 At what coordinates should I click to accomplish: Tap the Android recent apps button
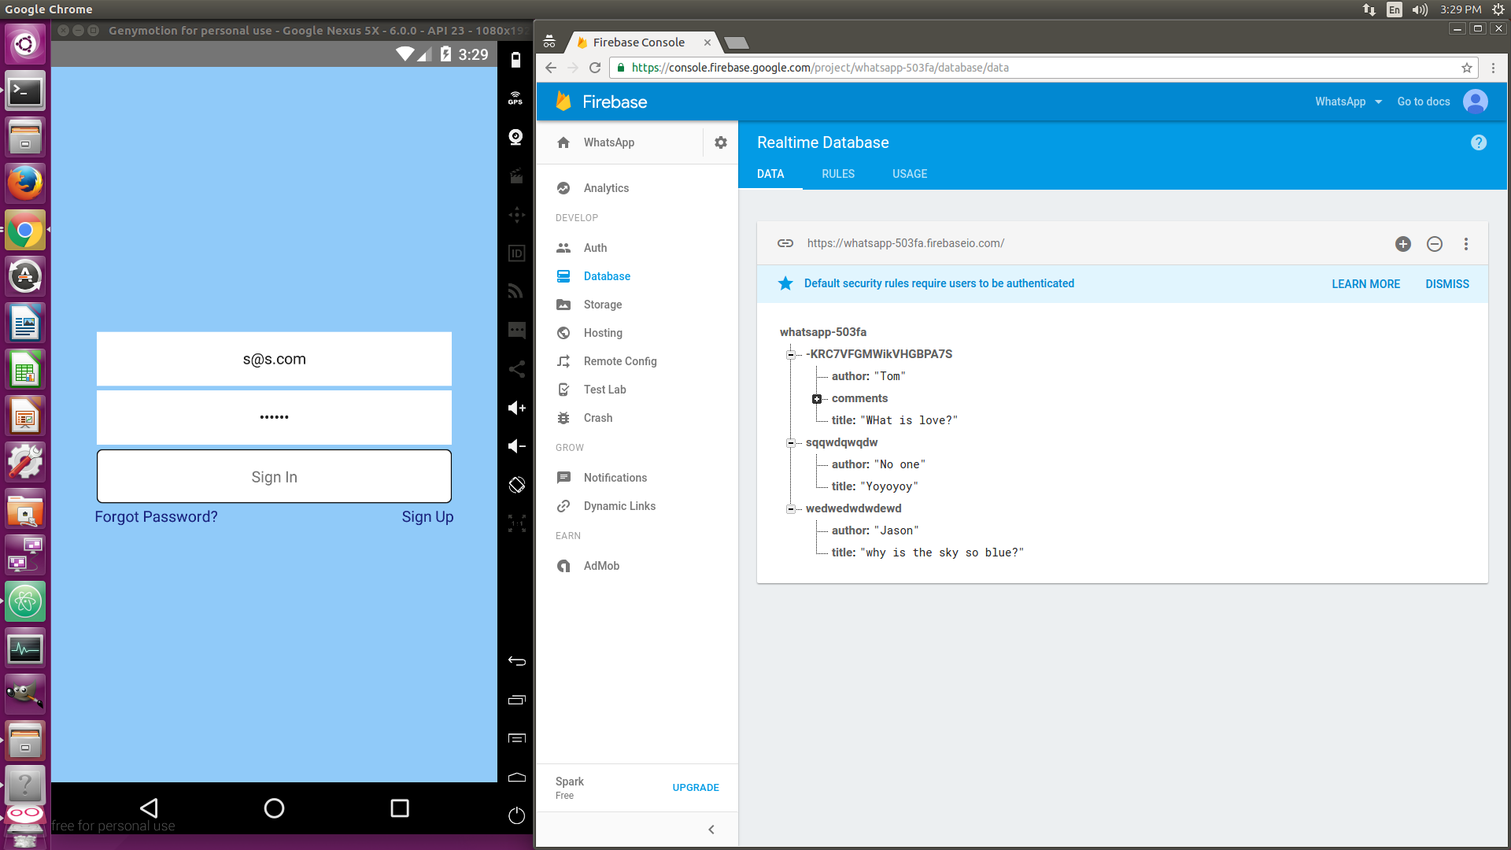coord(400,807)
